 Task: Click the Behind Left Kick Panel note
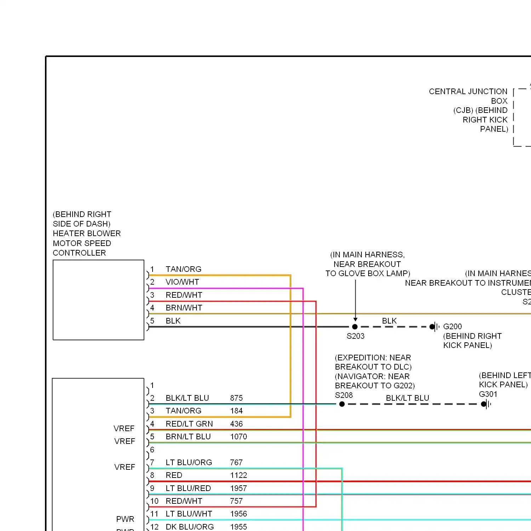pos(504,380)
